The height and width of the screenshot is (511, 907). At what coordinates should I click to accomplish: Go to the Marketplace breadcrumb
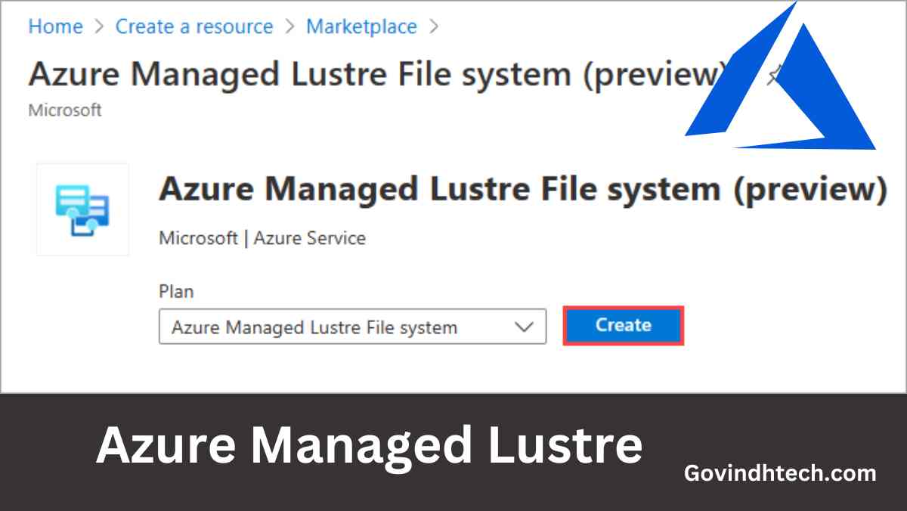(x=361, y=26)
